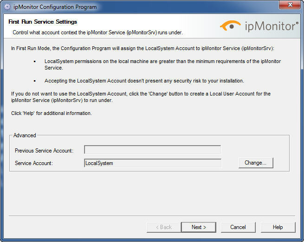
Task: Click the Advanced group box label
Action: click(x=25, y=135)
